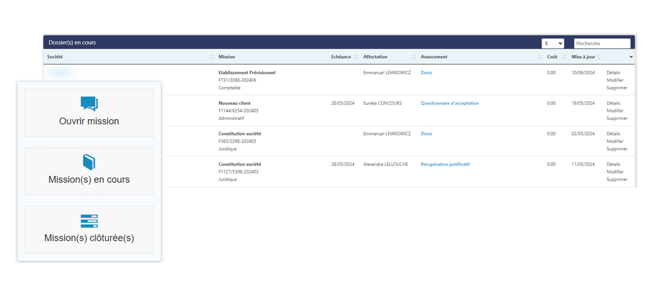Sort by Avancement using its sort arrows

(x=540, y=57)
